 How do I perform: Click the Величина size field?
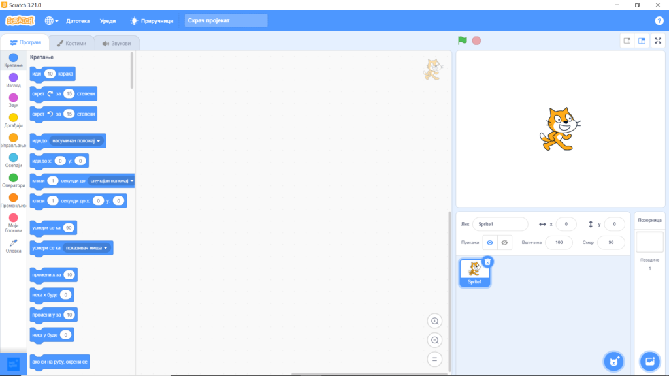point(559,243)
